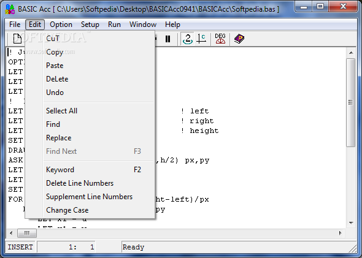Choose Change Case menu entry
Screen dimensions: 362x258
tap(90, 210)
